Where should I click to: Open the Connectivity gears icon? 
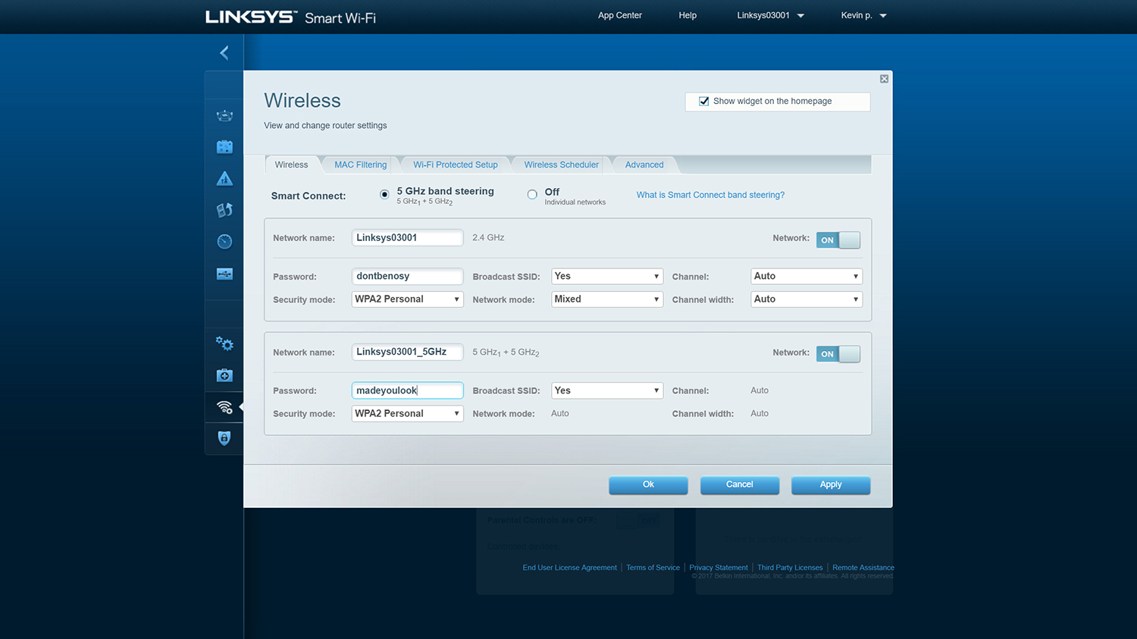[224, 344]
